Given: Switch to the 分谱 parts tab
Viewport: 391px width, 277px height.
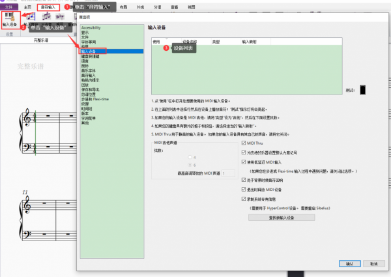Looking at the screenshot, I should click(157, 7).
